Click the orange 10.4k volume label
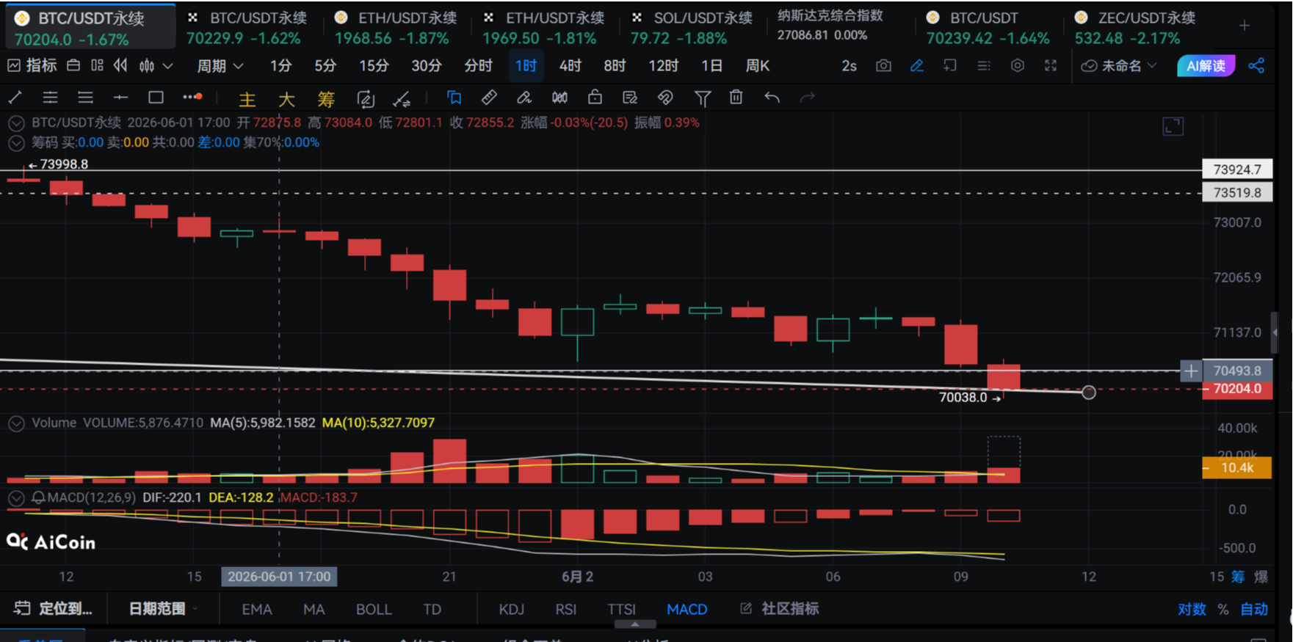Image resolution: width=1293 pixels, height=642 pixels. coord(1236,468)
